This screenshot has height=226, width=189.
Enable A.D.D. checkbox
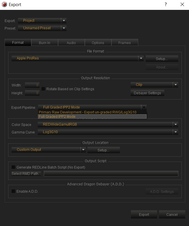pyautogui.click(x=13, y=191)
